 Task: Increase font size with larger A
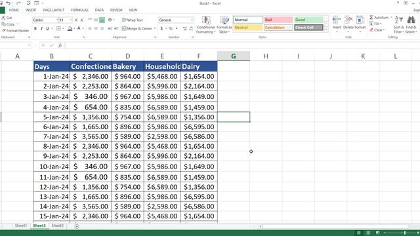point(76,20)
